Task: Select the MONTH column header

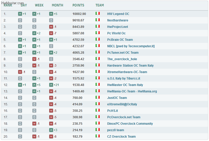Action: point(57,5)
